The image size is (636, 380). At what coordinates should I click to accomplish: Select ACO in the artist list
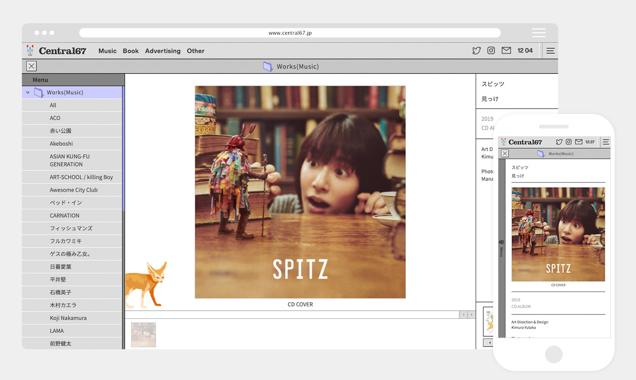point(72,118)
